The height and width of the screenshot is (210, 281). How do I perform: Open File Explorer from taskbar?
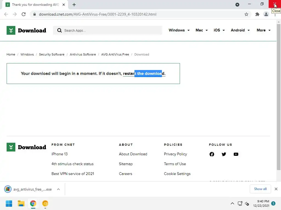21,203
